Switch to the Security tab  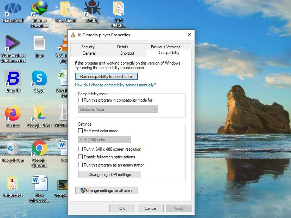click(88, 47)
